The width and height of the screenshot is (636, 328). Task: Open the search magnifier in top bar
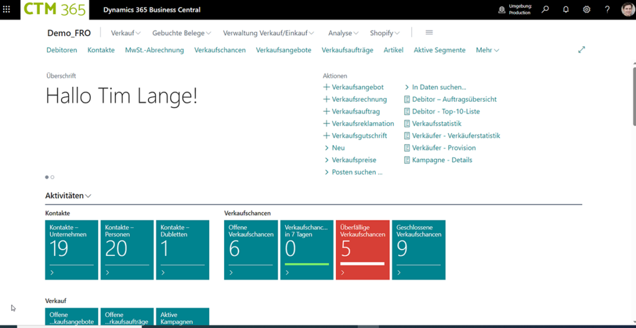[x=545, y=9]
